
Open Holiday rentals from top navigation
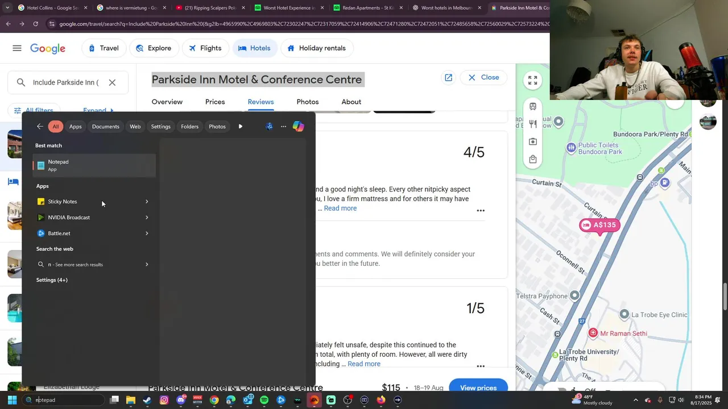click(316, 48)
